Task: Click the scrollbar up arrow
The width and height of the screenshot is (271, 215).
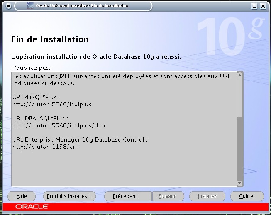Action: pyautogui.click(x=240, y=75)
